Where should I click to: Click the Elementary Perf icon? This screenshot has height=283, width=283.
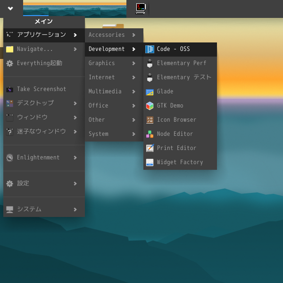coord(150,63)
